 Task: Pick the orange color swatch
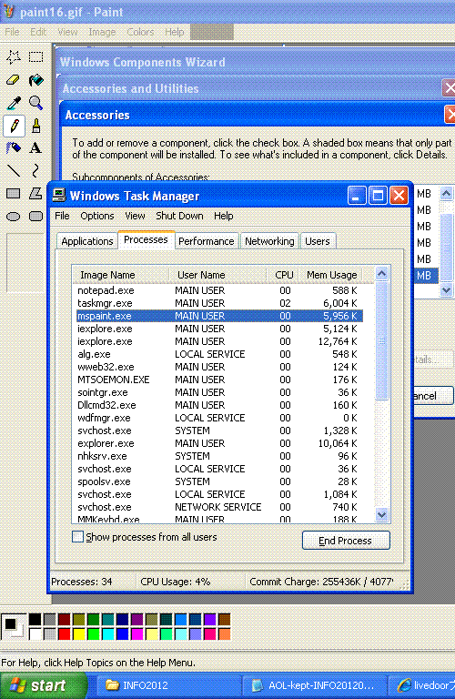point(225,633)
